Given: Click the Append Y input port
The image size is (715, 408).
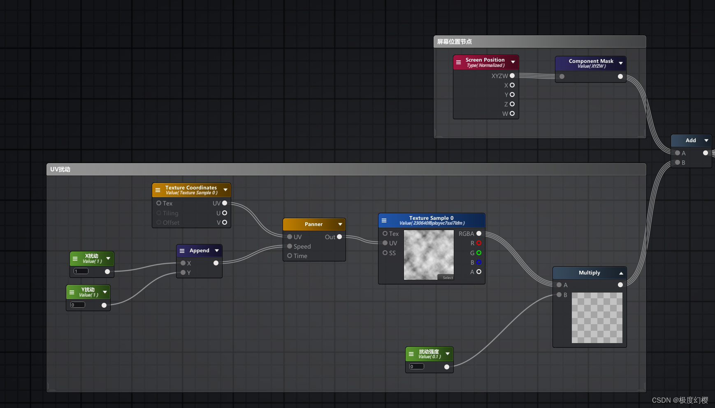Looking at the screenshot, I should pyautogui.click(x=183, y=272).
